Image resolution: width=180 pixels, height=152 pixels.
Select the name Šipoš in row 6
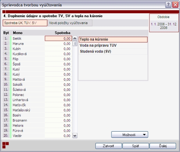tap(16, 64)
